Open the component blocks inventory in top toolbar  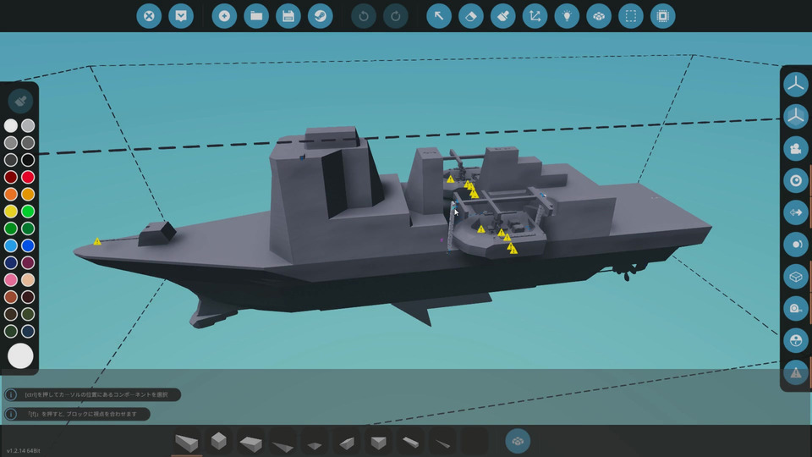[x=599, y=16]
